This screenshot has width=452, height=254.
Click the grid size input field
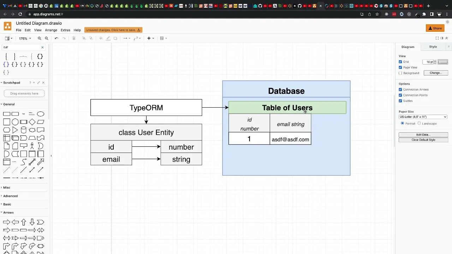point(429,62)
